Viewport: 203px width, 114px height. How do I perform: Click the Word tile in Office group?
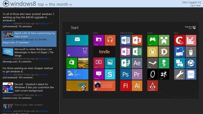pos(125,40)
